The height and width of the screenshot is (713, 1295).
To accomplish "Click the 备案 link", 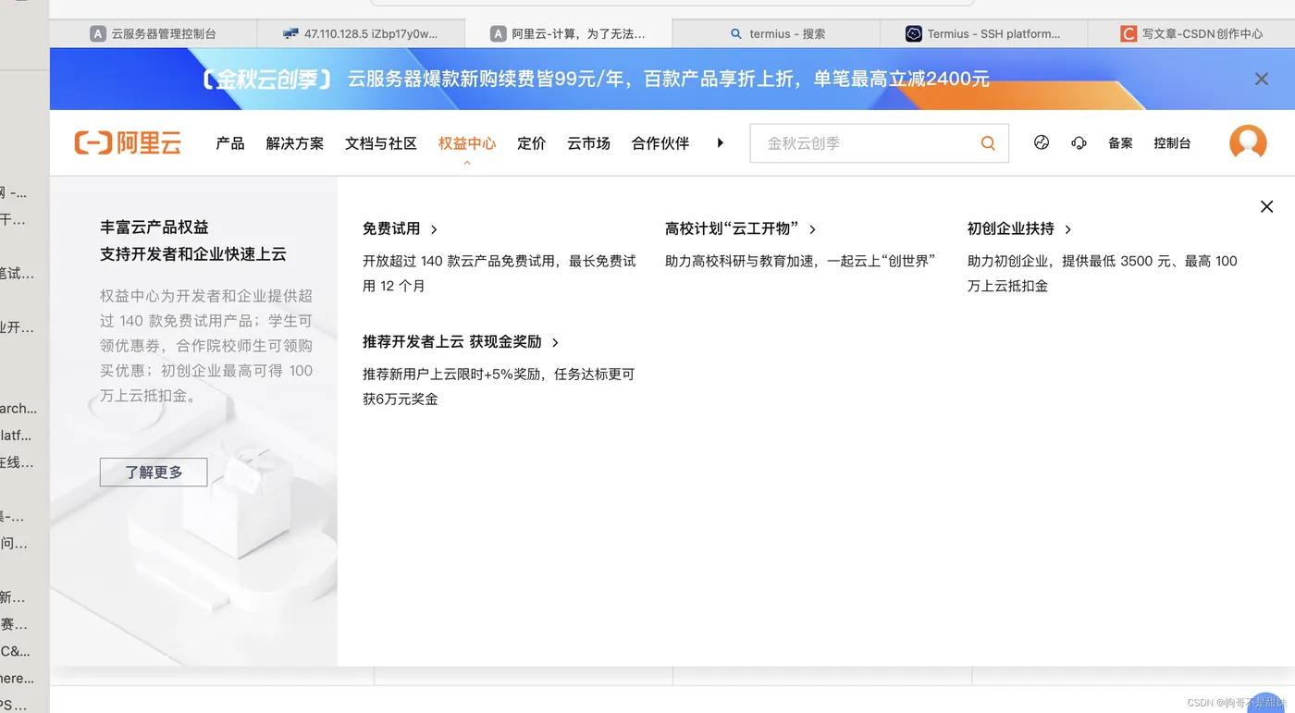I will (x=1120, y=143).
